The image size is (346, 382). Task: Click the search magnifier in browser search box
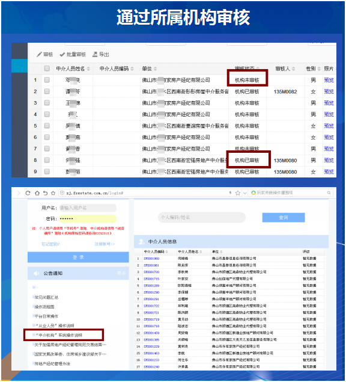click(329, 193)
